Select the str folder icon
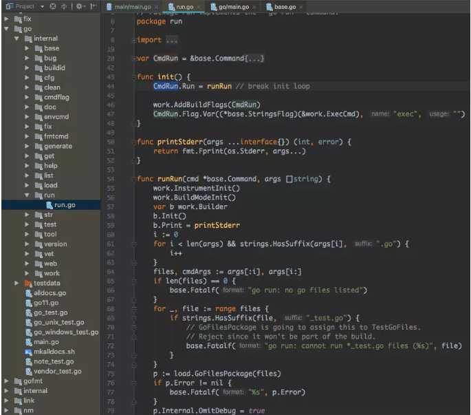This screenshot has width=471, height=415. pyautogui.click(x=39, y=215)
